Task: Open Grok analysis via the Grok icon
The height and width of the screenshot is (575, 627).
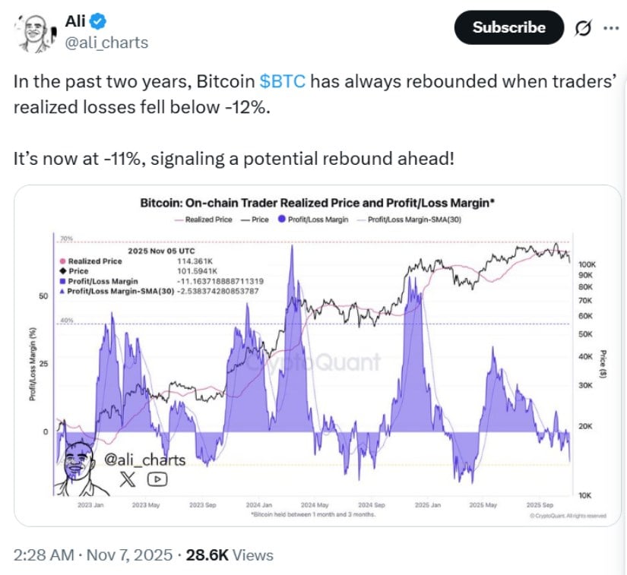Action: [584, 27]
